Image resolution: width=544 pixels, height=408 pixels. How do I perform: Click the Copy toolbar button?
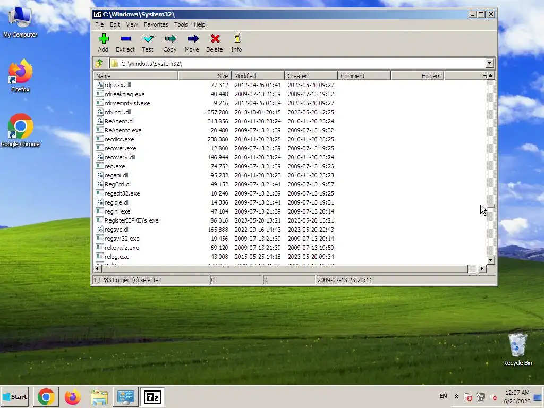point(170,43)
